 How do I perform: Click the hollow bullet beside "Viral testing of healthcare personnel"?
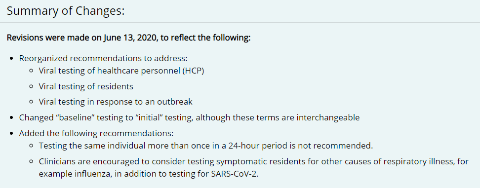[31, 71]
